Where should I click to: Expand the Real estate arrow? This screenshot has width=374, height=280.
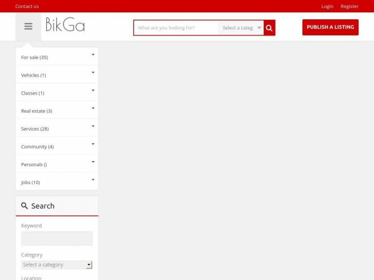pyautogui.click(x=93, y=108)
